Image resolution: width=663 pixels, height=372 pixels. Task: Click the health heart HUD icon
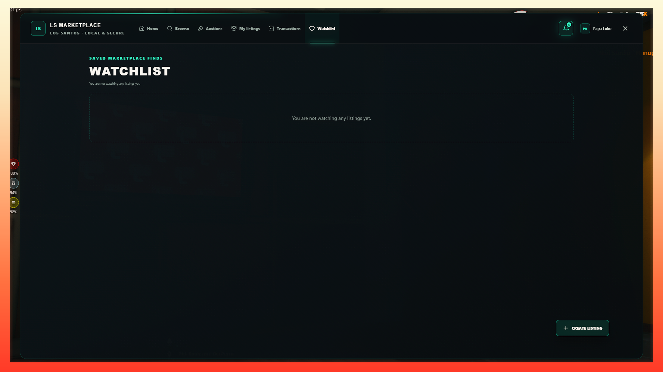(x=13, y=164)
